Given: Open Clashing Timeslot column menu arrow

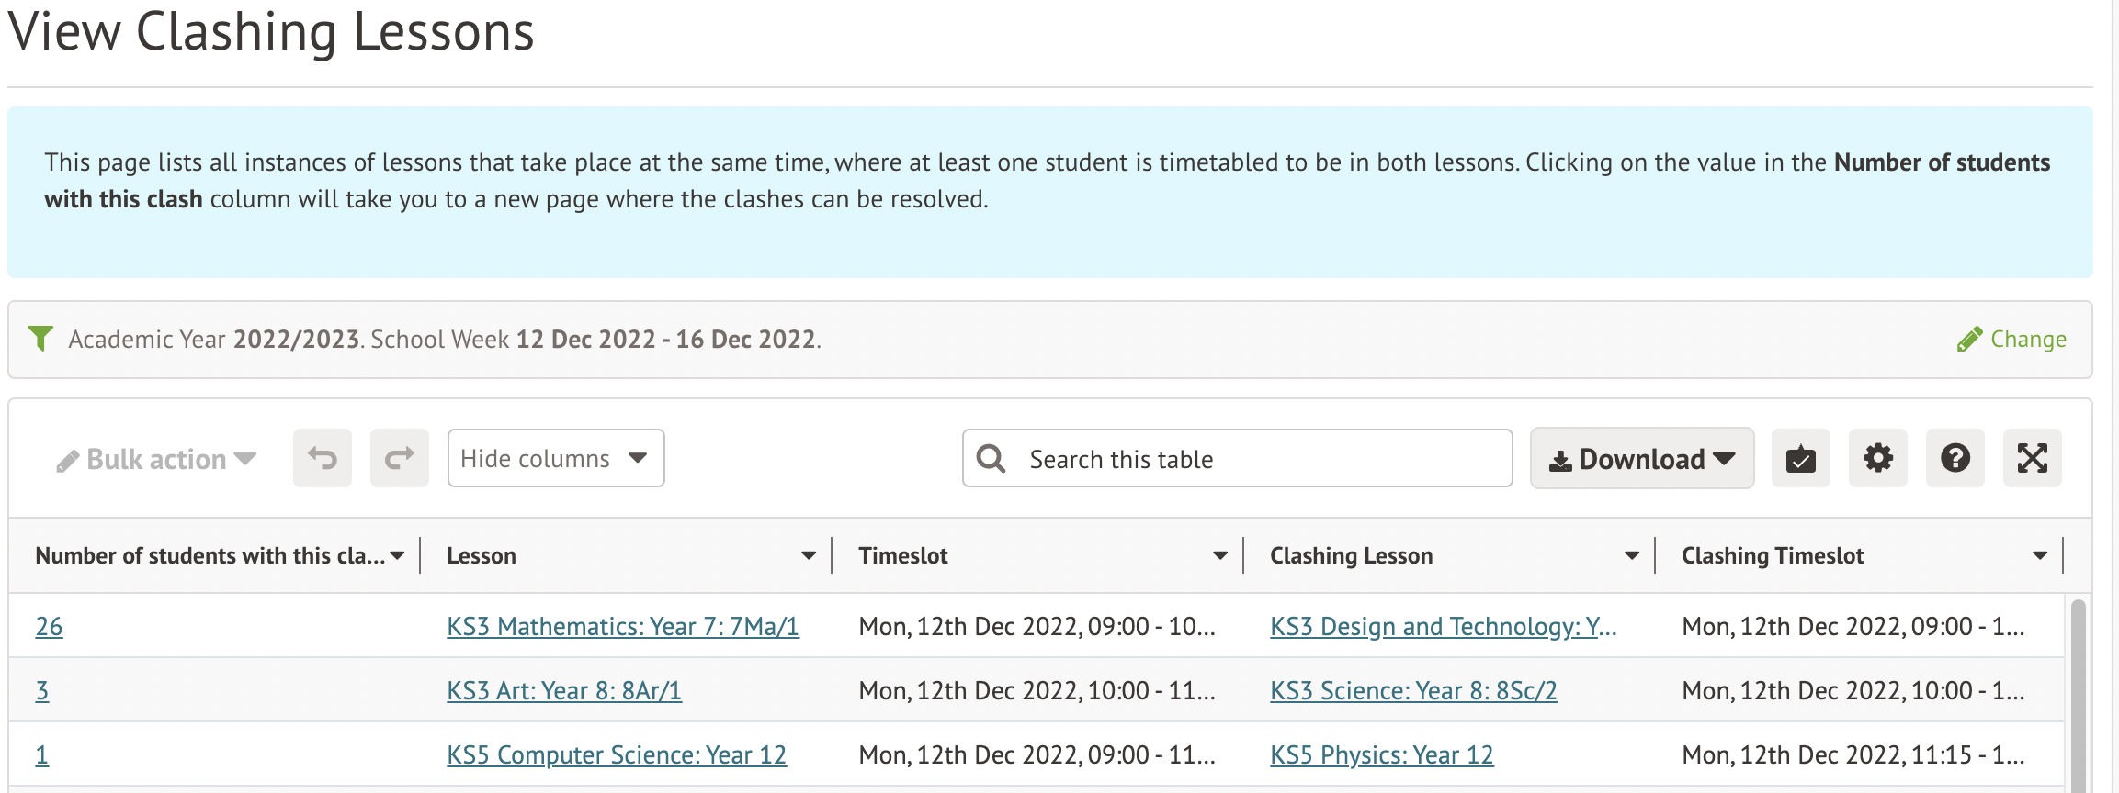Looking at the screenshot, I should [2039, 556].
